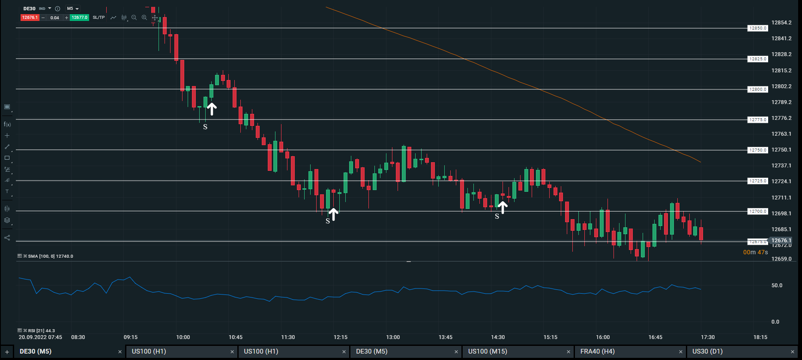This screenshot has height=360, width=802.
Task: Click the sidebar candlestick chart icon
Action: click(x=7, y=209)
